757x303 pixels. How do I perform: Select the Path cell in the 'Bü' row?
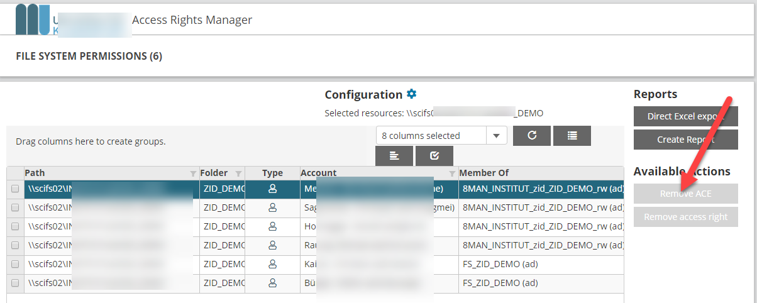coord(111,283)
